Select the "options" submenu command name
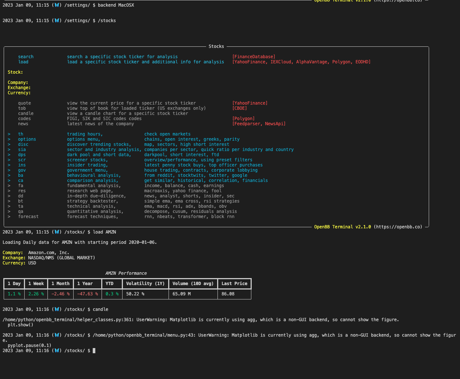Image resolution: width=460 pixels, height=379 pixels. tap(27, 139)
